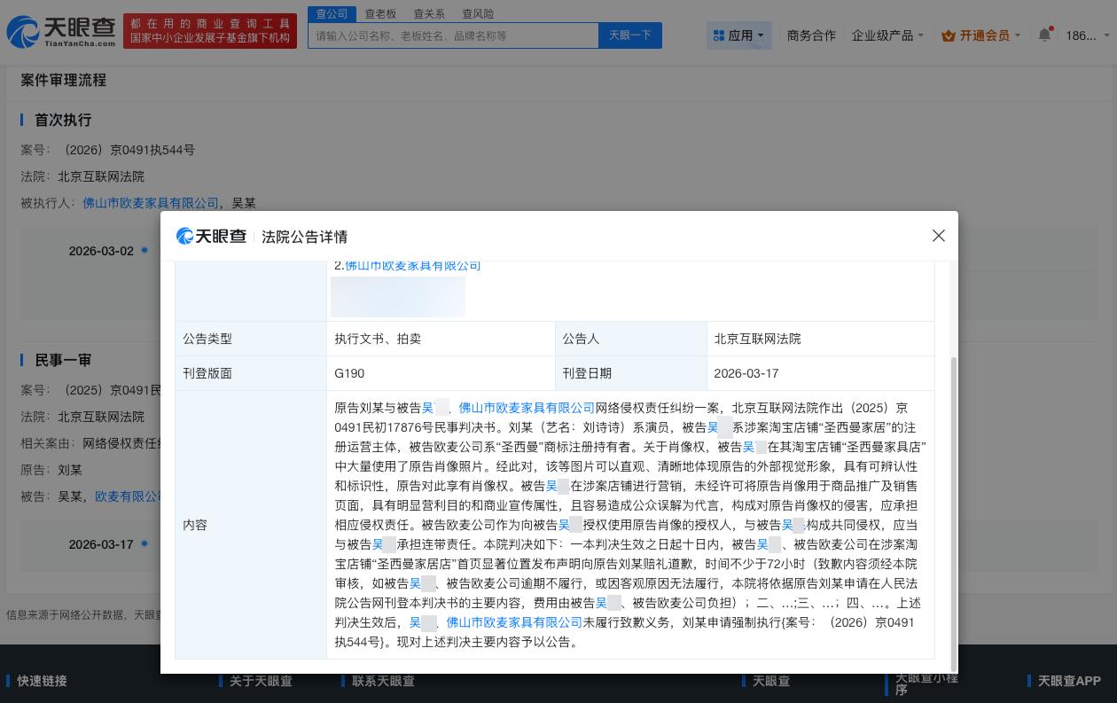Click the notification bell icon
Viewport: 1117px width, 703px height.
[1043, 35]
